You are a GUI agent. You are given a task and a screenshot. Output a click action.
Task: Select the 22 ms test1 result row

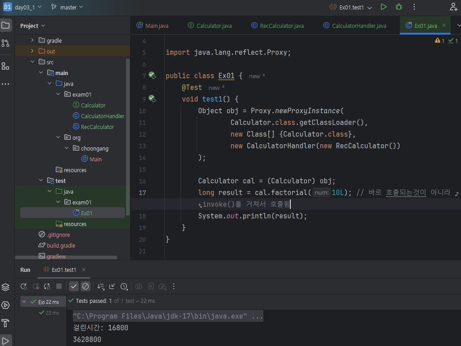49,313
